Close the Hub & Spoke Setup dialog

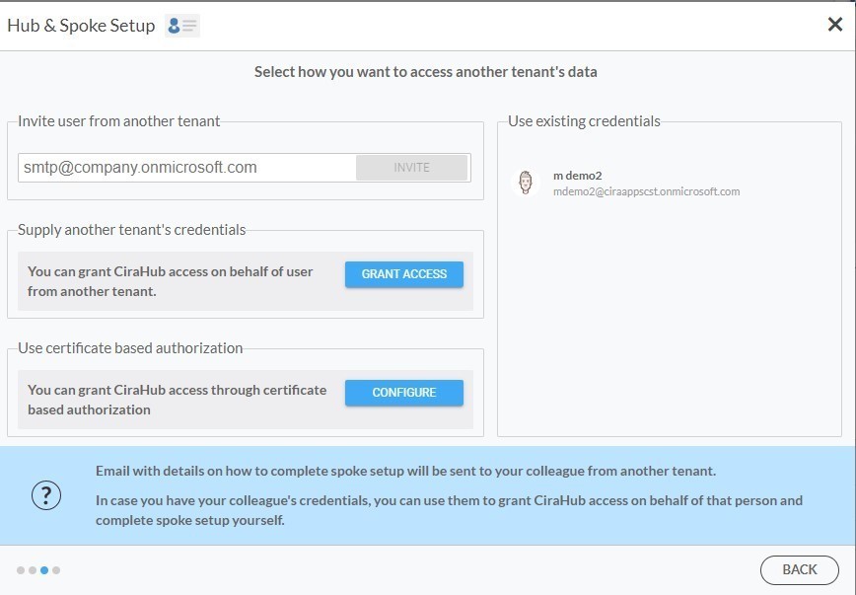pyautogui.click(x=834, y=24)
